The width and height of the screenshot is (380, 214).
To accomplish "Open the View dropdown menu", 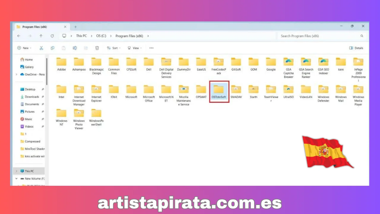I will click(134, 48).
